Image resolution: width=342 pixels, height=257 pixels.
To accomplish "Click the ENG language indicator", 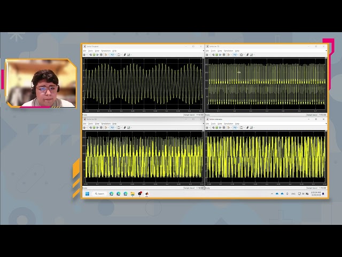I will click(293, 194).
